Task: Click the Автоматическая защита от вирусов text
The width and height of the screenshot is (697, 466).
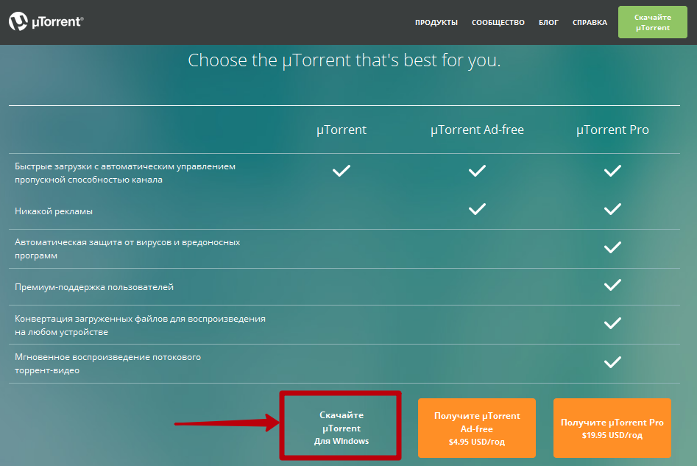Action: [x=127, y=249]
